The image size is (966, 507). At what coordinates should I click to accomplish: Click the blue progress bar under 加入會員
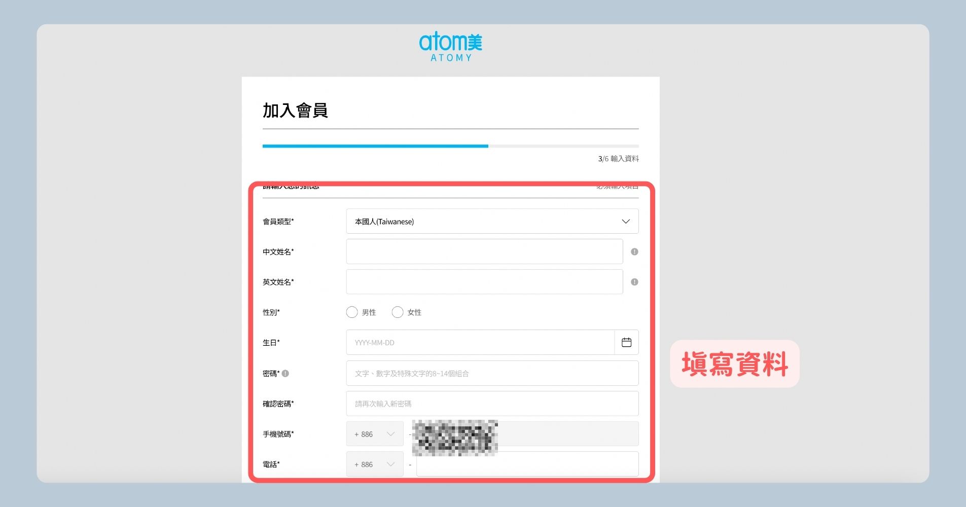(x=375, y=146)
